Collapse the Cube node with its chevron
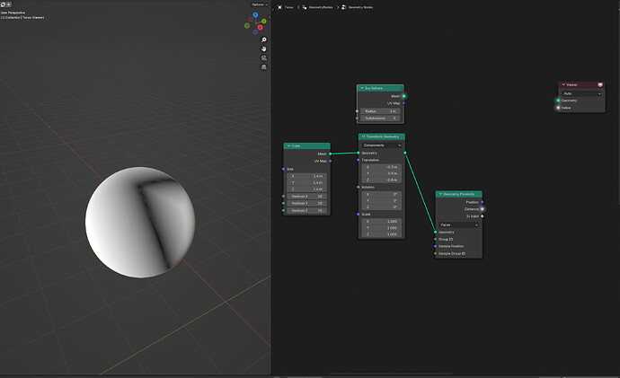The height and width of the screenshot is (378, 620). (x=288, y=145)
